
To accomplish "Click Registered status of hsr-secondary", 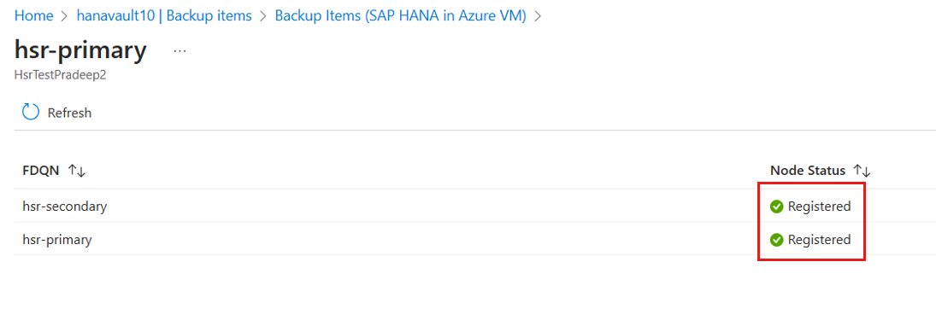I will [819, 207].
